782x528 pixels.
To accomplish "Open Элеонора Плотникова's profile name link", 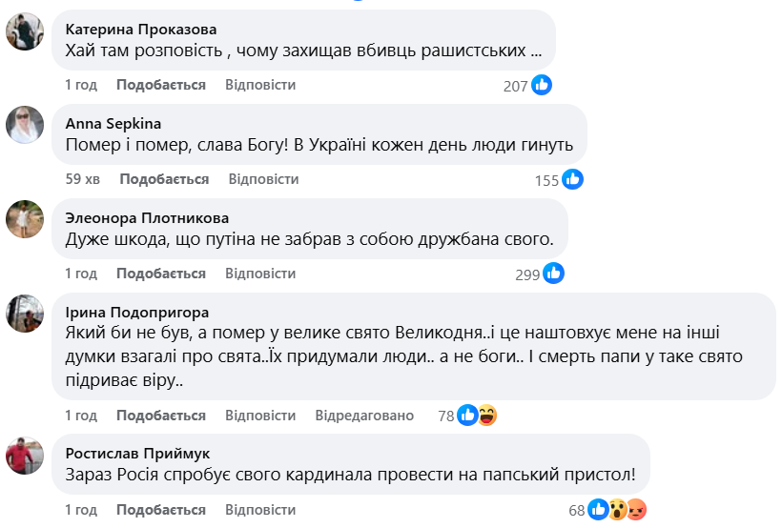I will coord(147,217).
